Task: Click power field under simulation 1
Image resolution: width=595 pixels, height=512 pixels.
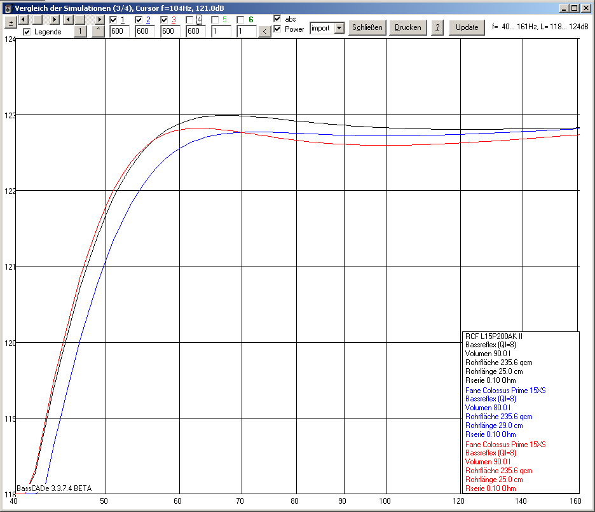Action: (x=120, y=31)
